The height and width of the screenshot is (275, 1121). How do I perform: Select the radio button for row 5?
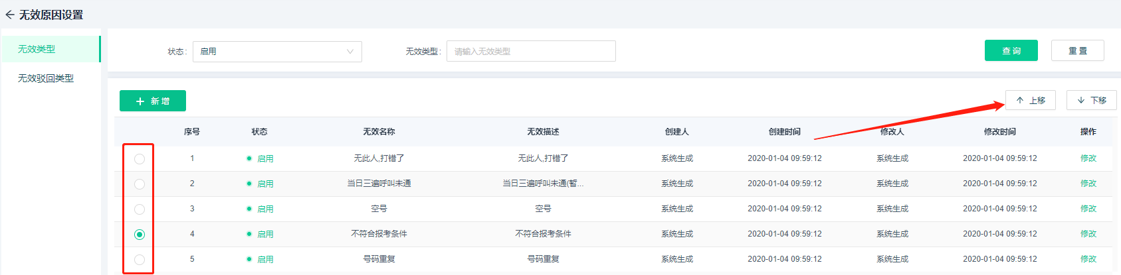click(140, 260)
